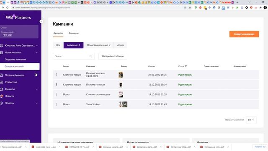Image resolution: width=268 pixels, height=151 pixels.
Task: Open the records-per-page dropdown showing 50
Action: tap(251, 120)
